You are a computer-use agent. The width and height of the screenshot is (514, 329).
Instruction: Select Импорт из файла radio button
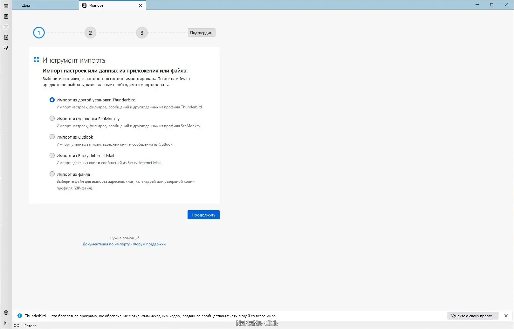point(52,174)
